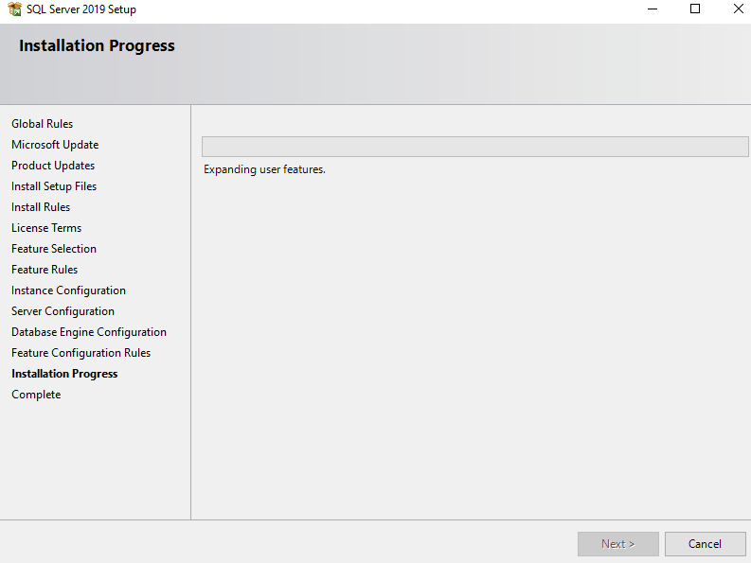The width and height of the screenshot is (751, 563).
Task: Select Feature Configuration Rules step
Action: [x=80, y=353]
